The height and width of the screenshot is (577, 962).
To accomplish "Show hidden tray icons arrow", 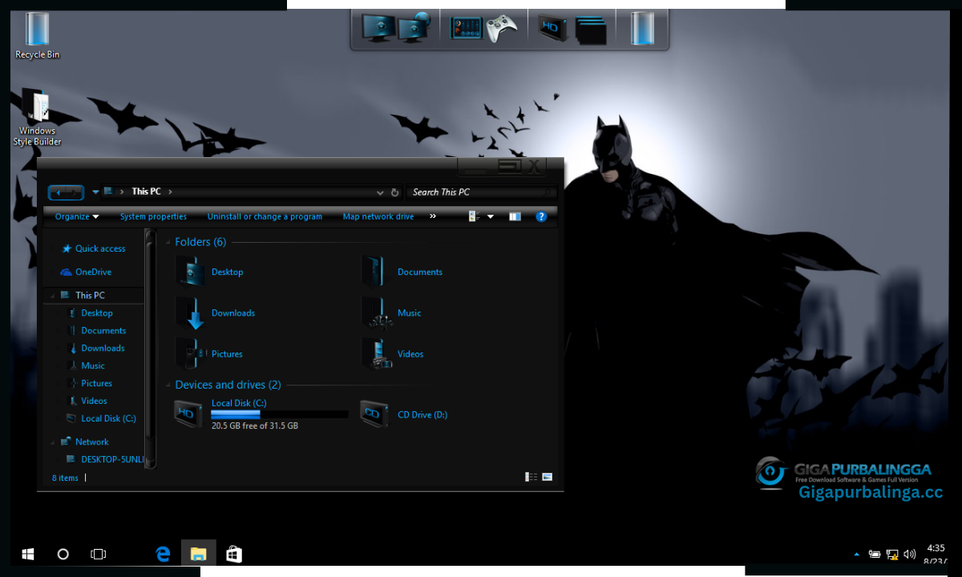I will point(856,554).
